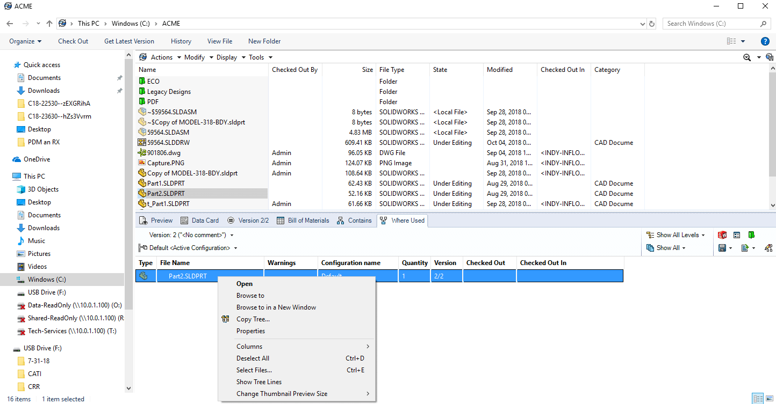
Task: Choose Deselect All in context menu
Action: [x=297, y=358]
